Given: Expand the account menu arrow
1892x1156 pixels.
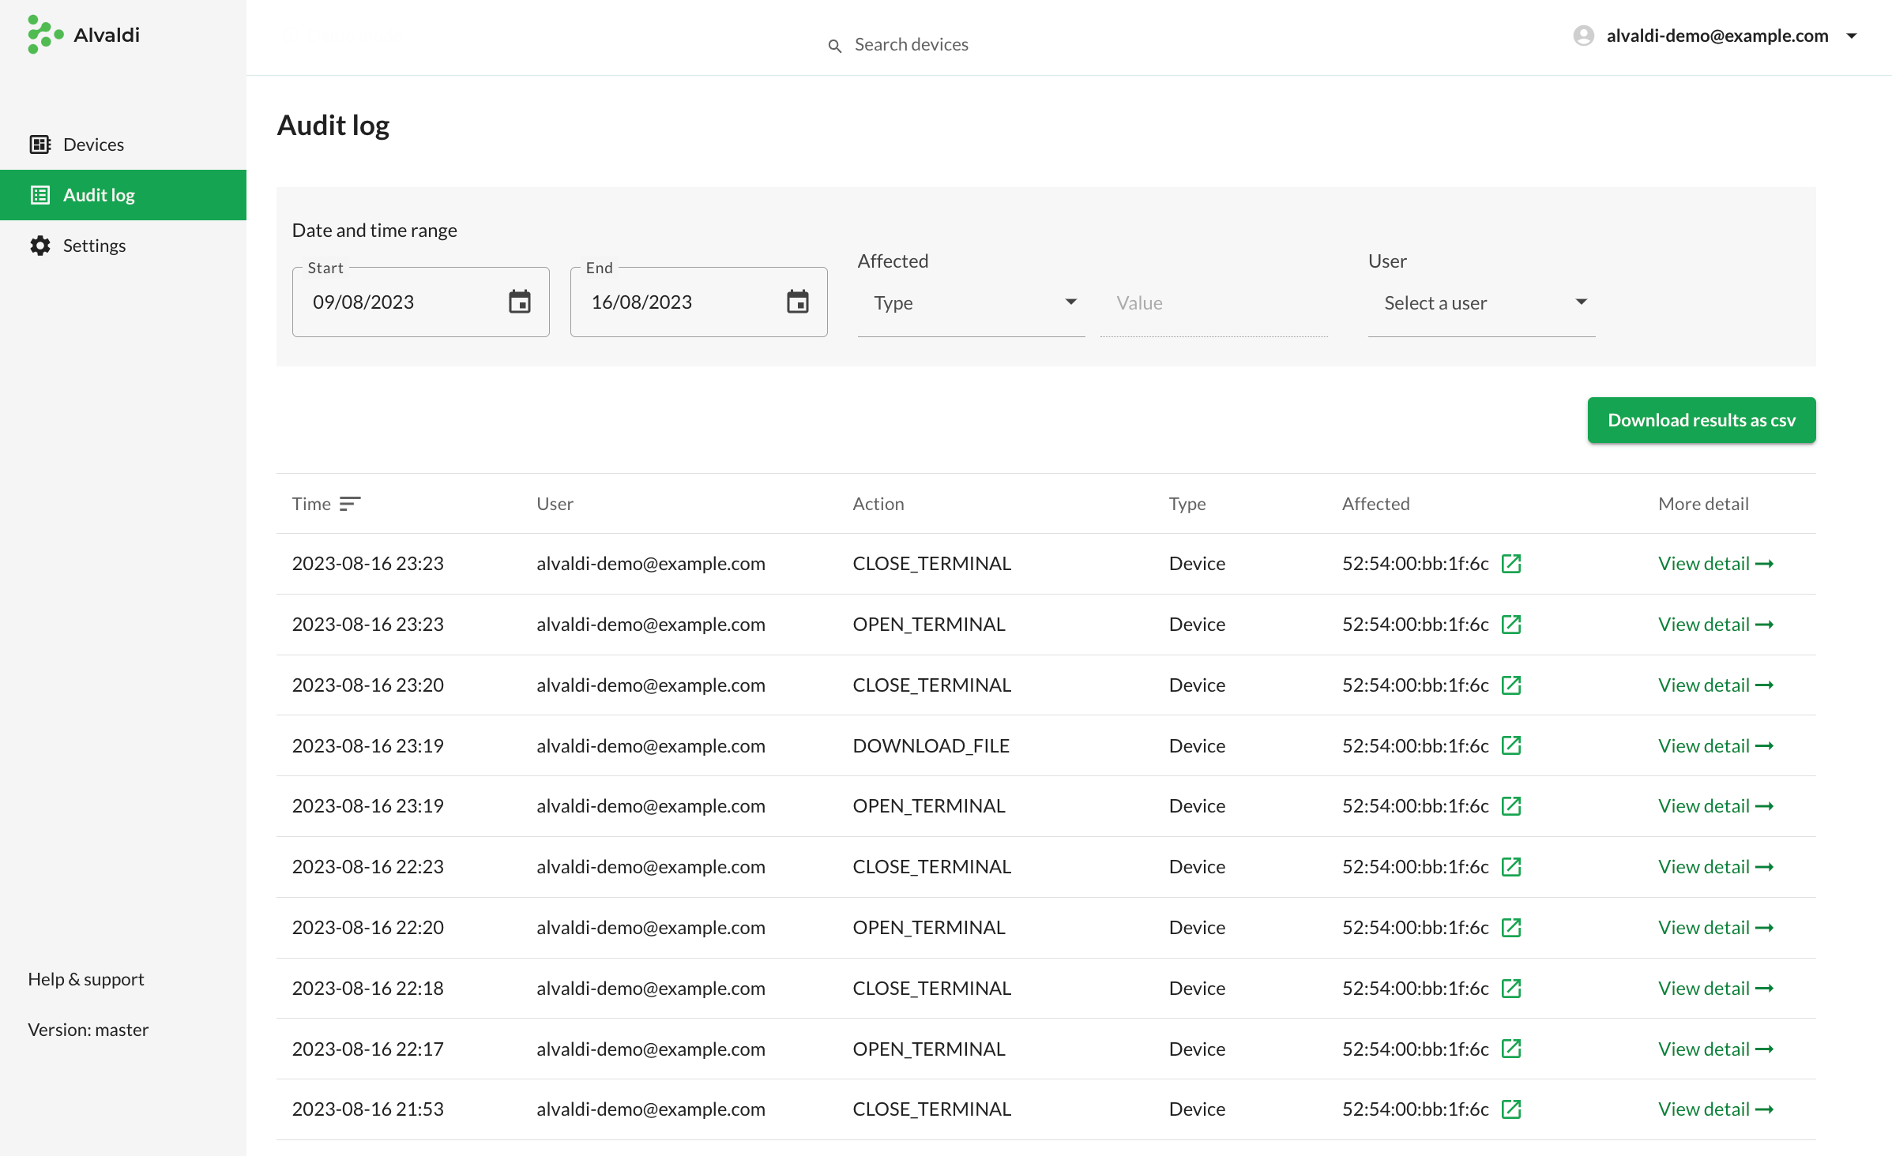Looking at the screenshot, I should pyautogui.click(x=1852, y=36).
